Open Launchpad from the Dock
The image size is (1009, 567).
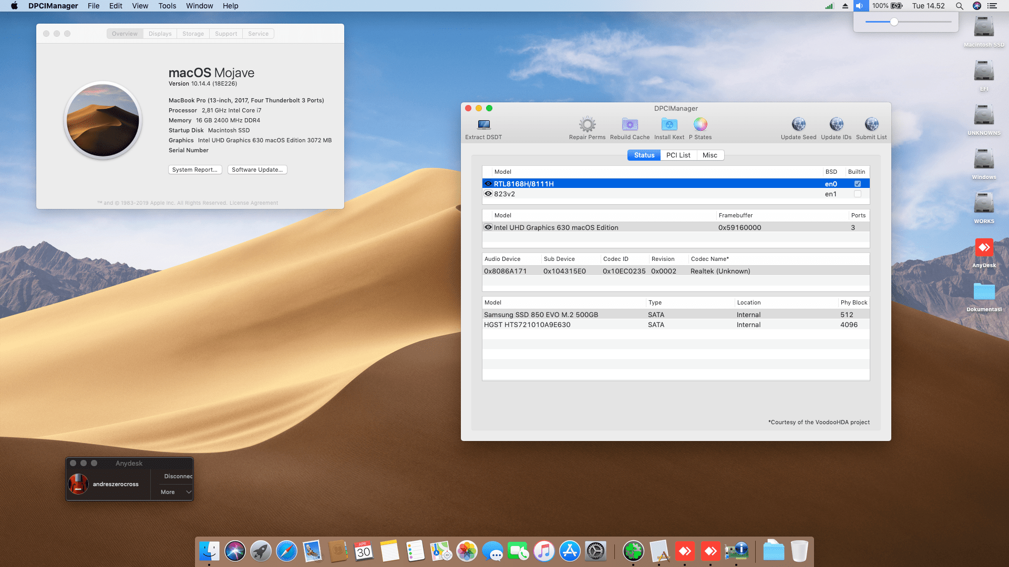(261, 551)
